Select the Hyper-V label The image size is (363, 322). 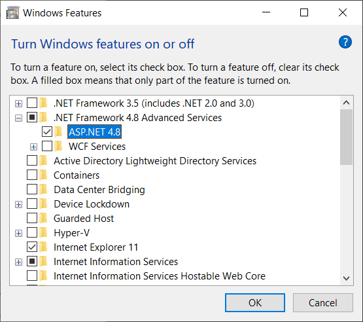tap(71, 233)
